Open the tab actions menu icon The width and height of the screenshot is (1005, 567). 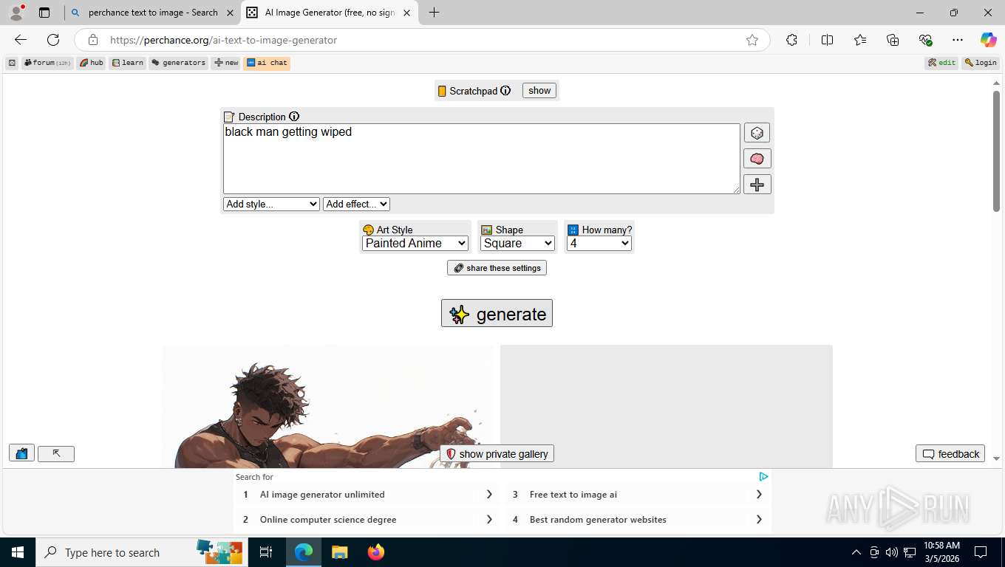[x=44, y=13]
